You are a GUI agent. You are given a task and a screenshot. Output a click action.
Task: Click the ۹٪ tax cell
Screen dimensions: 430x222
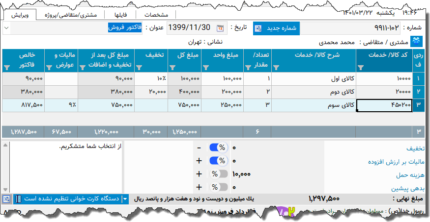click(x=61, y=105)
